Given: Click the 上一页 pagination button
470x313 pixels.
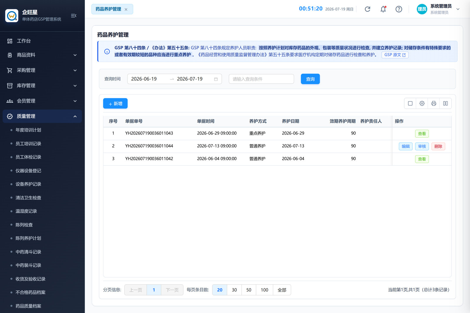Looking at the screenshot, I should (x=136, y=290).
